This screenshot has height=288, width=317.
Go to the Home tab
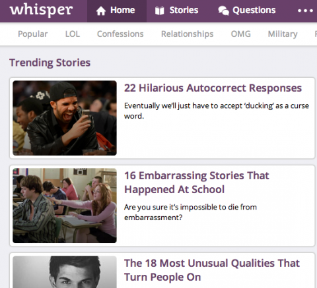(x=117, y=11)
